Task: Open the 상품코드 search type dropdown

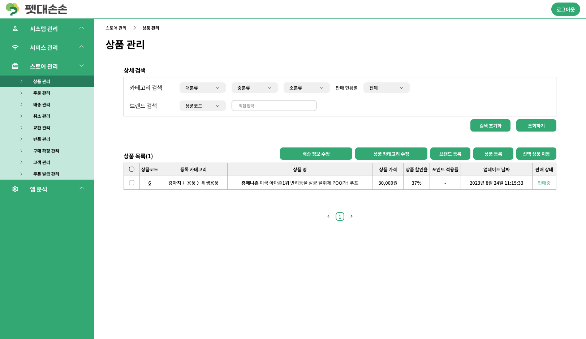Action: pyautogui.click(x=203, y=106)
